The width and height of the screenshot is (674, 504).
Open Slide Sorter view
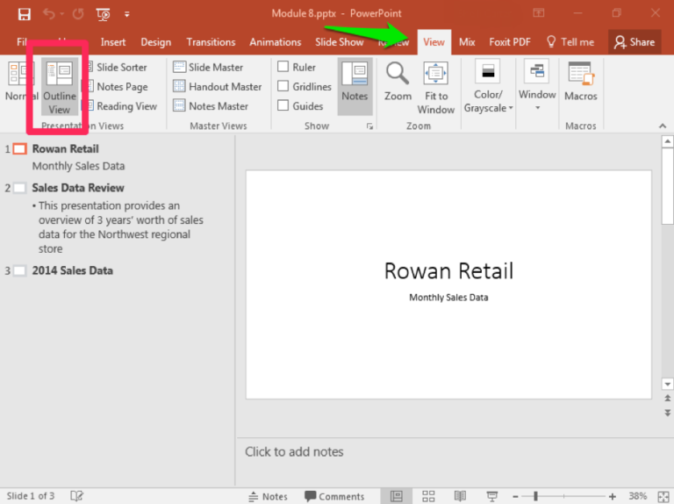pyautogui.click(x=121, y=67)
